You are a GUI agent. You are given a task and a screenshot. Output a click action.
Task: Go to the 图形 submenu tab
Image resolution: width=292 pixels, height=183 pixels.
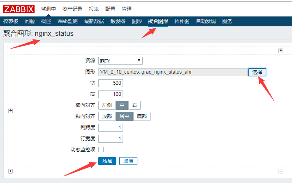tap(137, 21)
